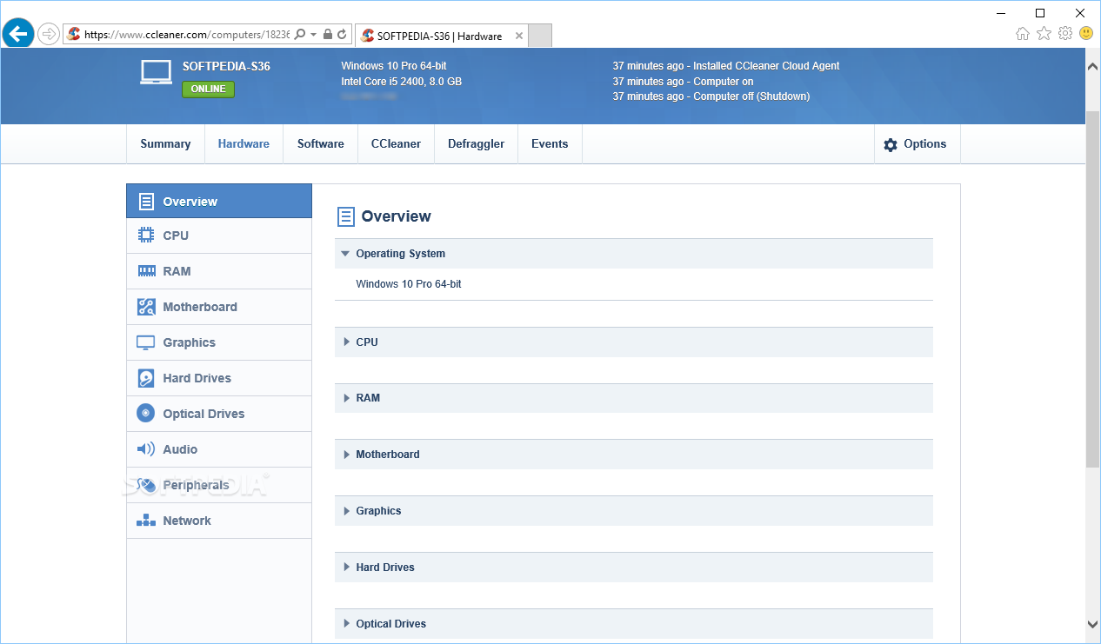Click the Refresh page icon
Screen dimensions: 1101x644
(x=342, y=35)
